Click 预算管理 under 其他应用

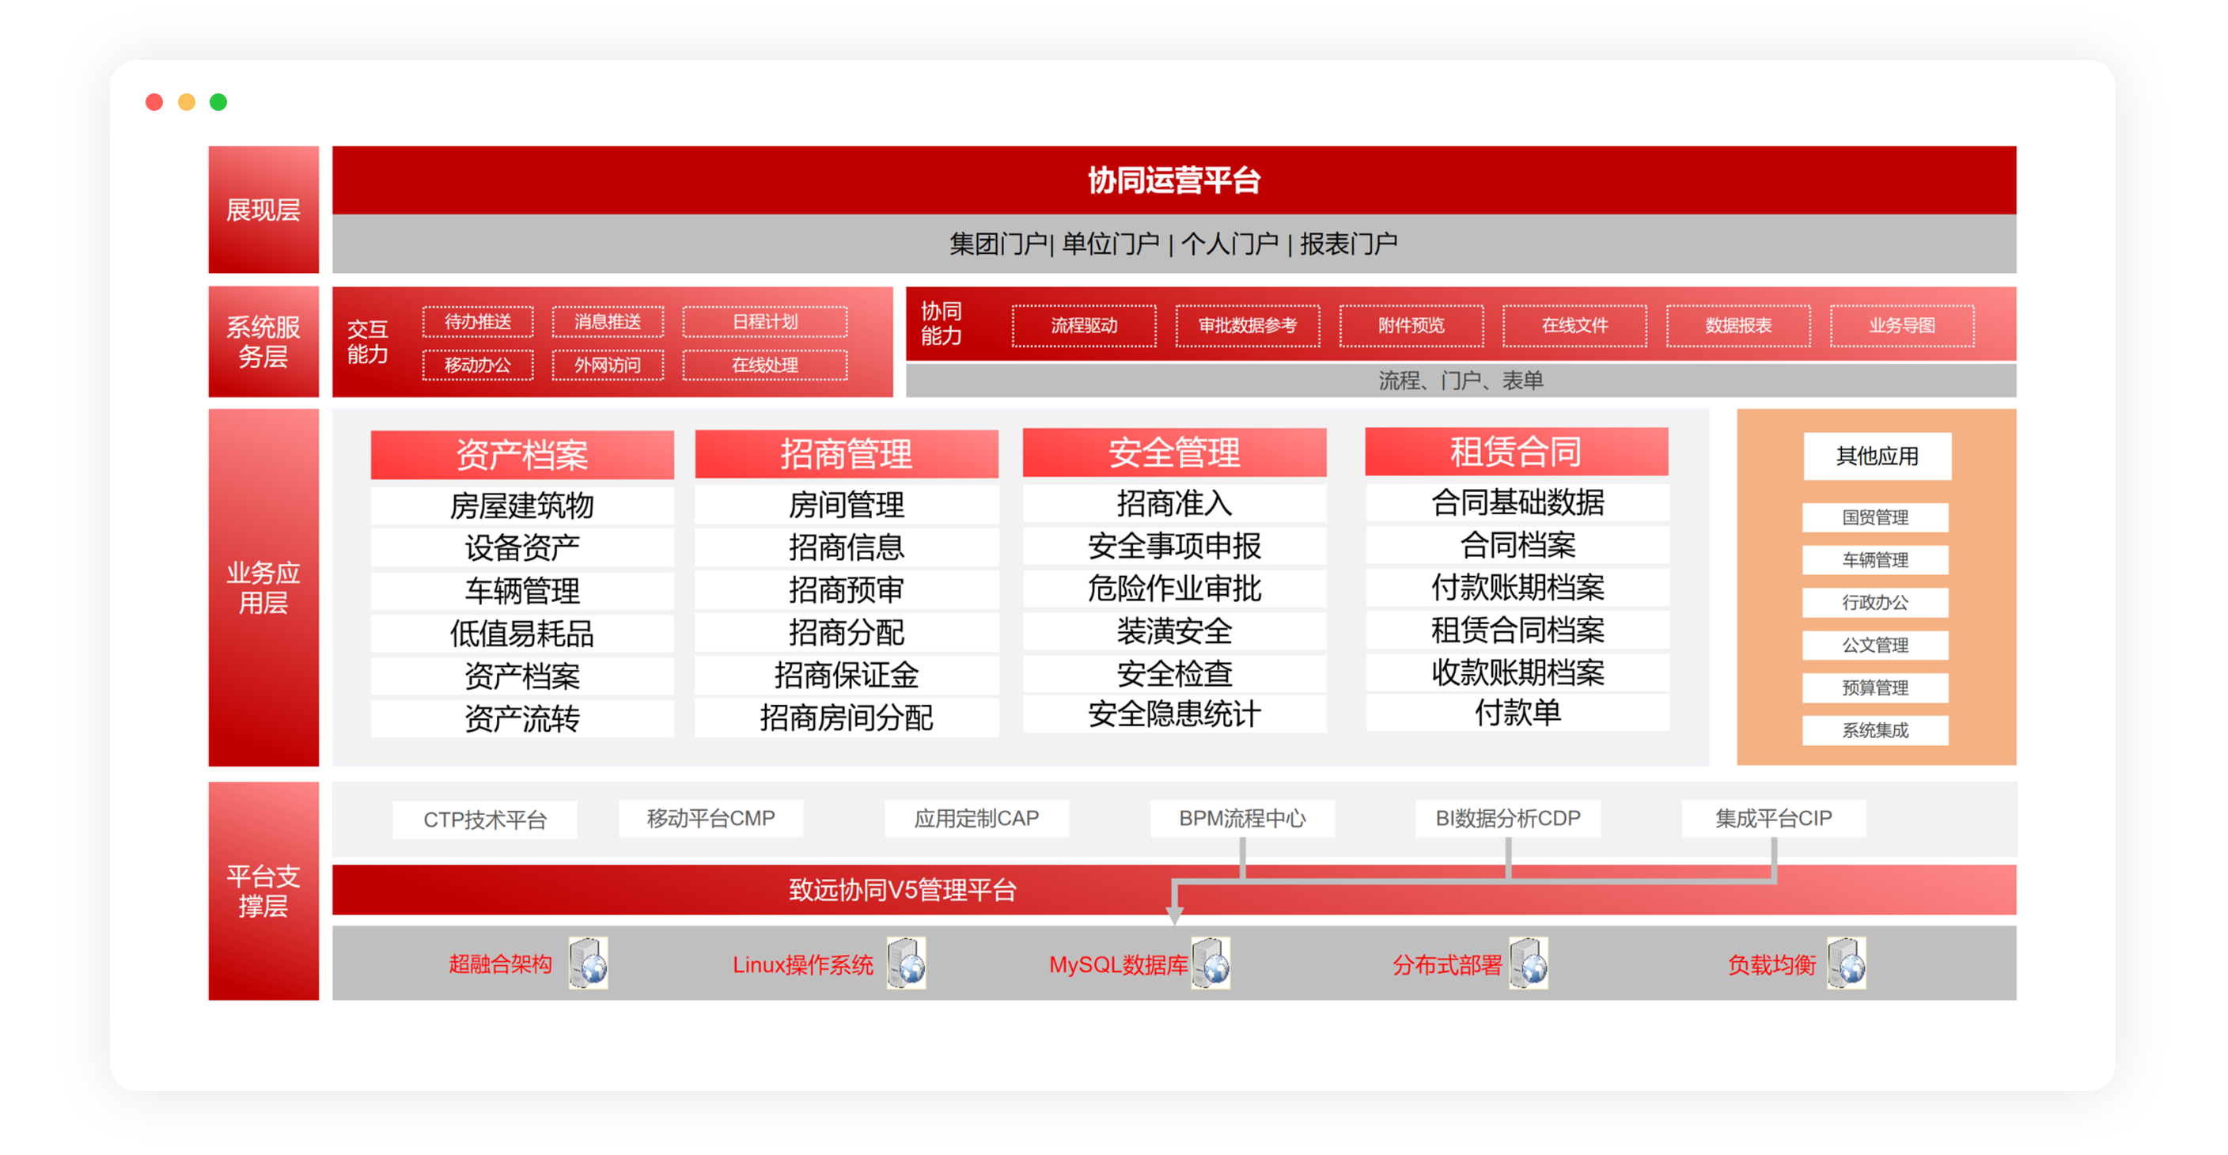point(1876,688)
